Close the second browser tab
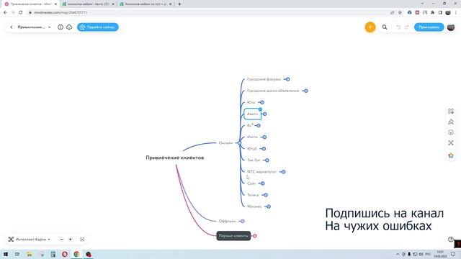The width and height of the screenshot is (461, 259). pyautogui.click(x=113, y=4)
